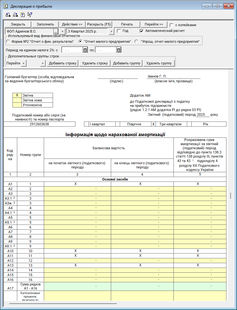Expand the 'Перейти >>' menu
Image resolution: width=237 pixels, height=310 pixels.
154,25
